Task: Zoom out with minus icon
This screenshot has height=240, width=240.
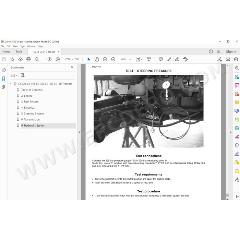Action: (105, 59)
